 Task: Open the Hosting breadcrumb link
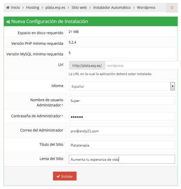(33, 7)
